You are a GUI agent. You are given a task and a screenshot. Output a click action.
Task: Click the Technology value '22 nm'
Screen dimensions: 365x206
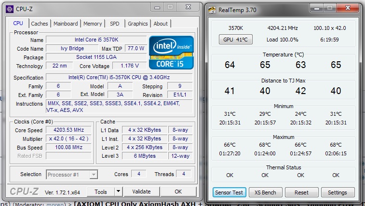click(x=59, y=66)
